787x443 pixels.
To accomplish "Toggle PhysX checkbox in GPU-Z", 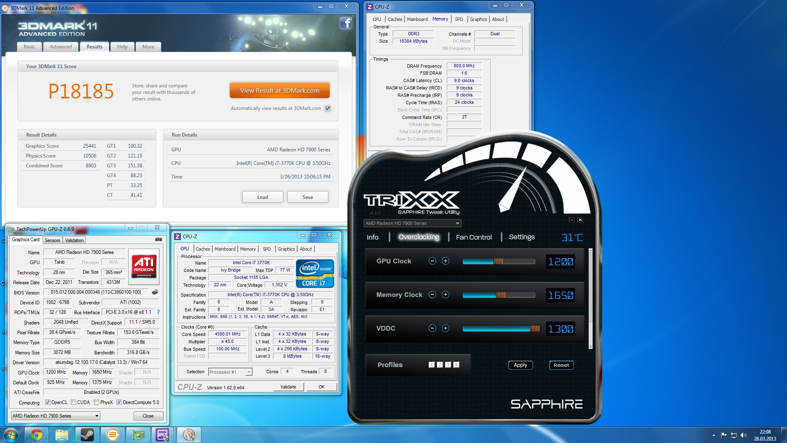I will pyautogui.click(x=96, y=402).
